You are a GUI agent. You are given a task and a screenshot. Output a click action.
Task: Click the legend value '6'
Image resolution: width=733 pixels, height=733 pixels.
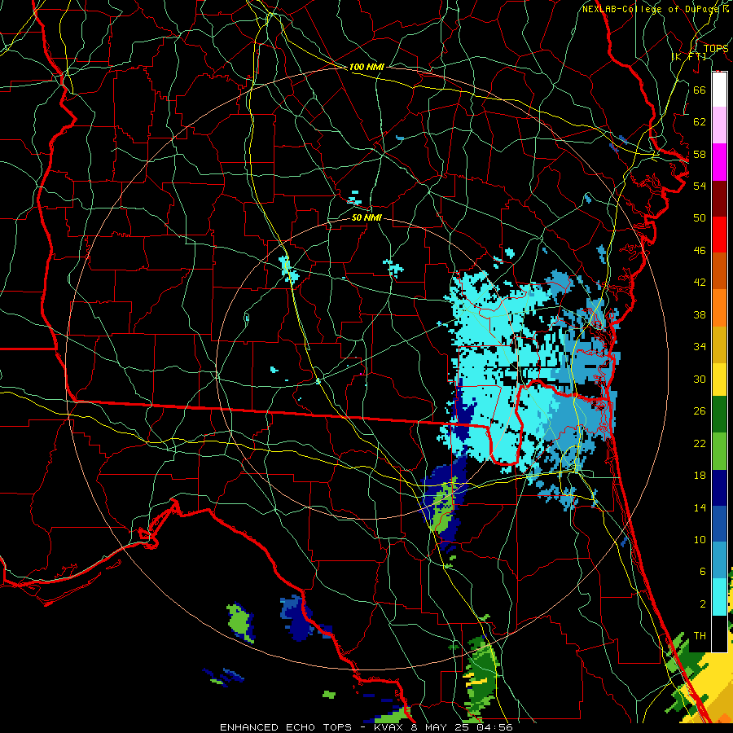coord(702,572)
